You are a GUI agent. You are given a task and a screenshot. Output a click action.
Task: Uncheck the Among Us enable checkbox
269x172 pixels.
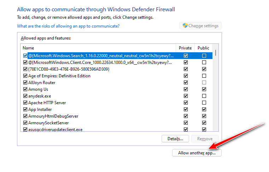pyautogui.click(x=25, y=89)
